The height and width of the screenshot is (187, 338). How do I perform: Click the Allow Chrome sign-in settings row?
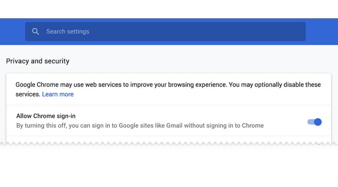[169, 121]
